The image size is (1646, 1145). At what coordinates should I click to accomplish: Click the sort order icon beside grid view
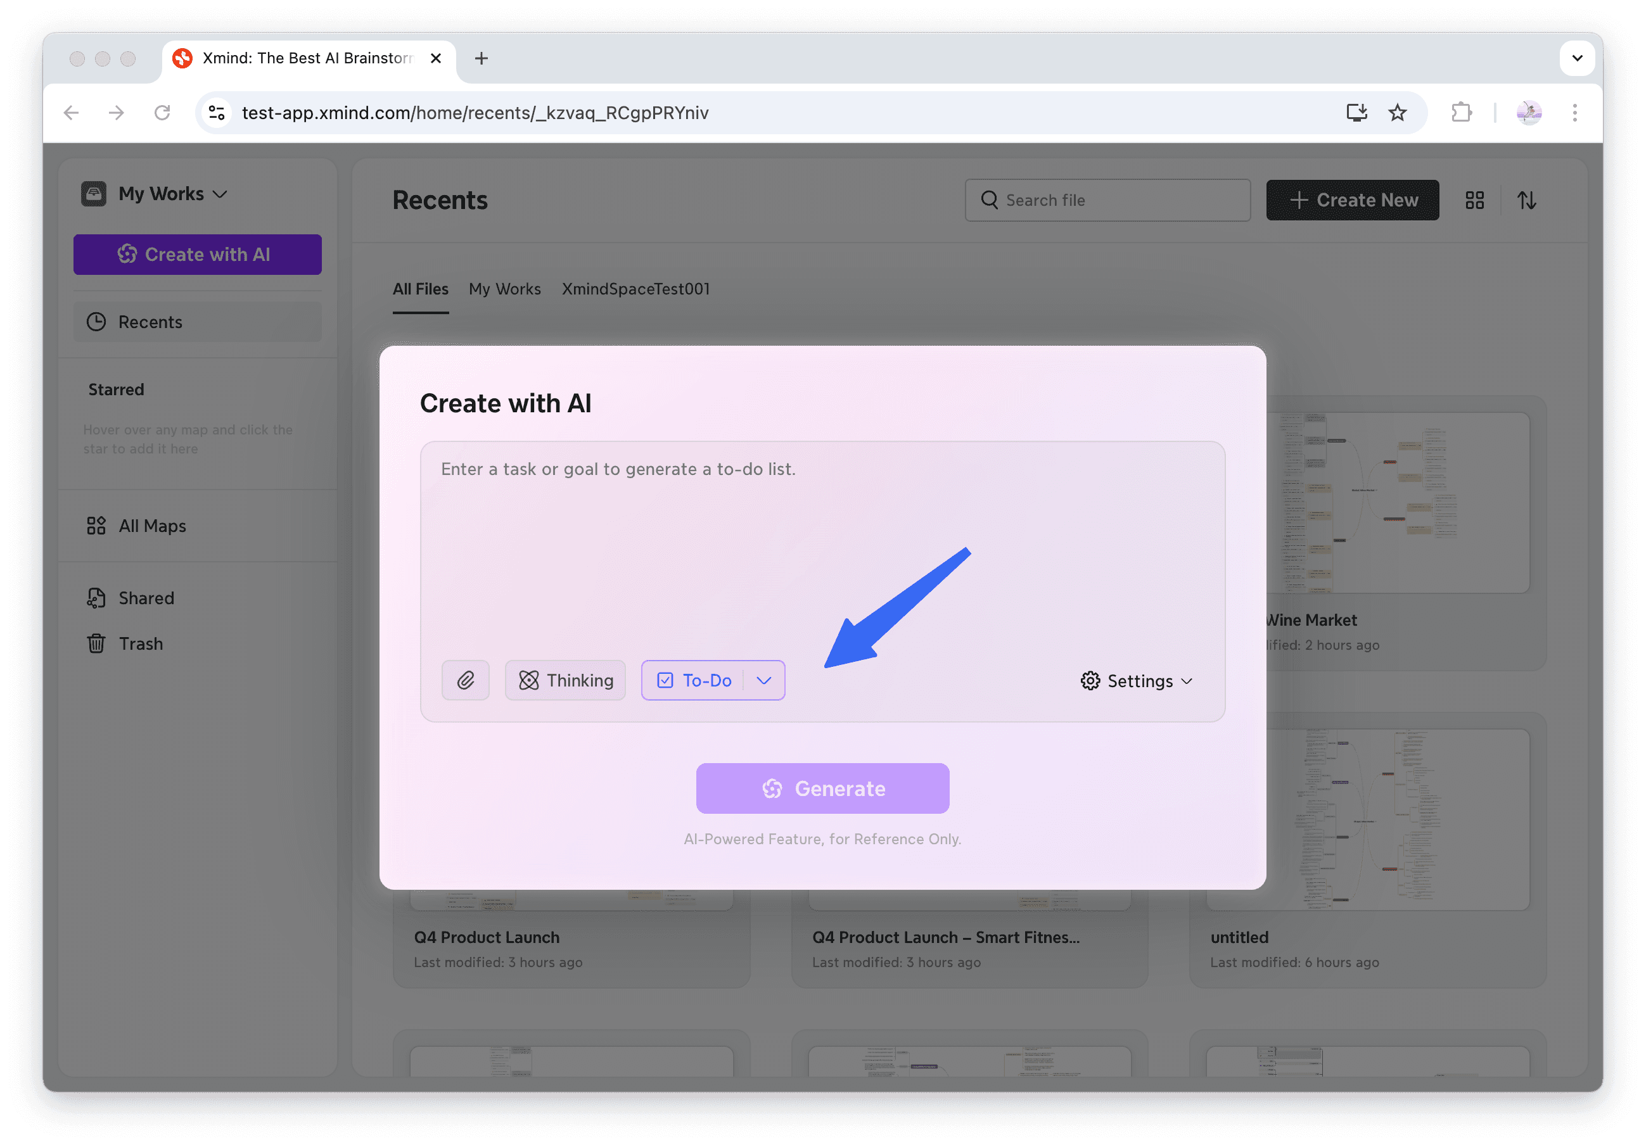tap(1527, 200)
